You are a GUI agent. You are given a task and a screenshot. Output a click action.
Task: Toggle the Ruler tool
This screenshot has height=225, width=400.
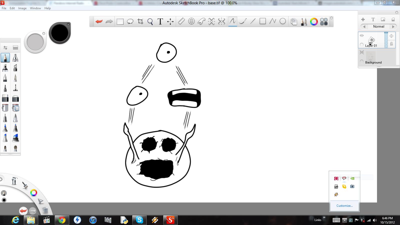181,21
